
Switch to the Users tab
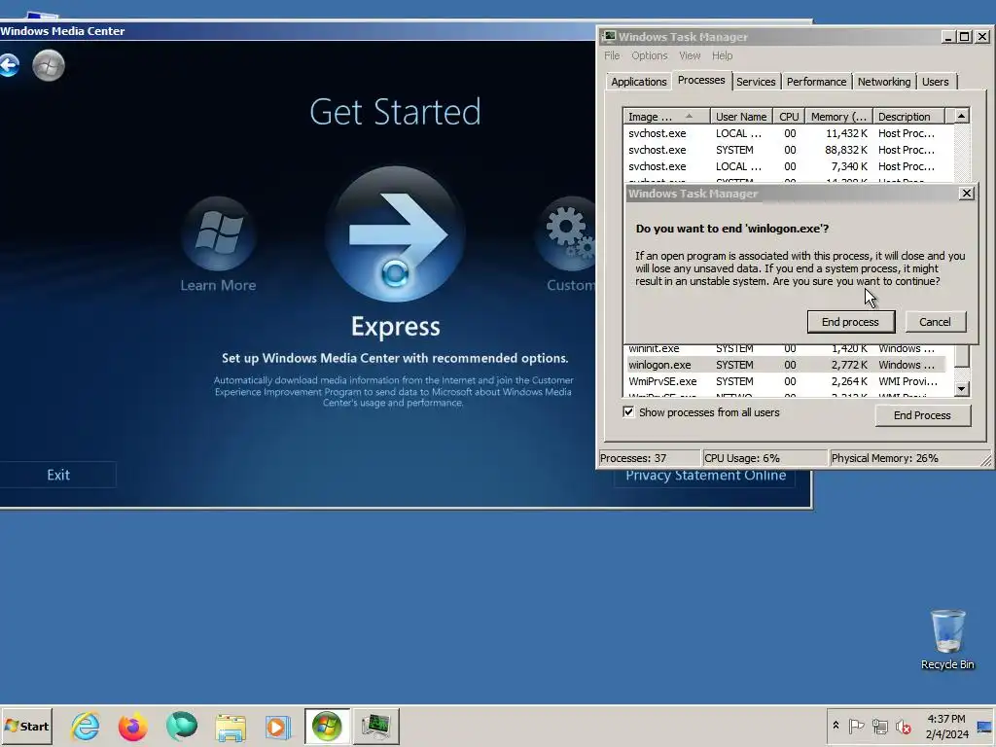pyautogui.click(x=935, y=82)
